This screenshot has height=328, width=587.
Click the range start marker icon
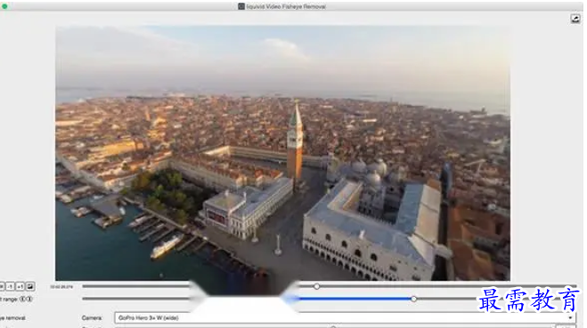coord(22,299)
